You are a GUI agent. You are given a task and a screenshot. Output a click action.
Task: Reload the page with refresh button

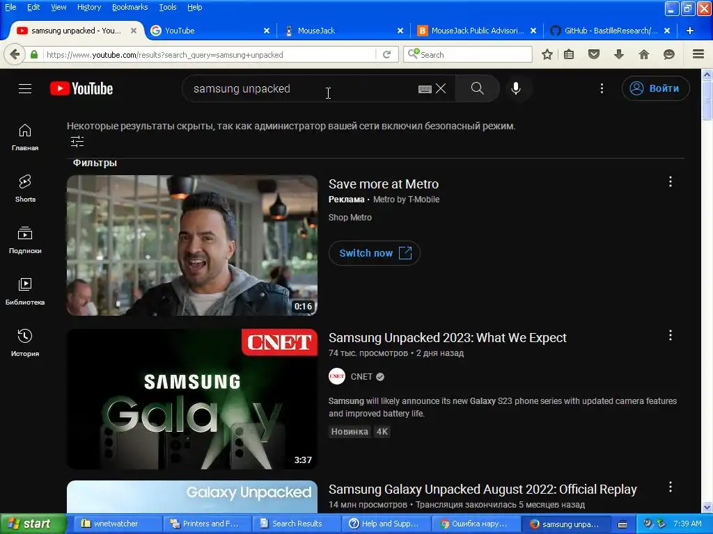(387, 54)
